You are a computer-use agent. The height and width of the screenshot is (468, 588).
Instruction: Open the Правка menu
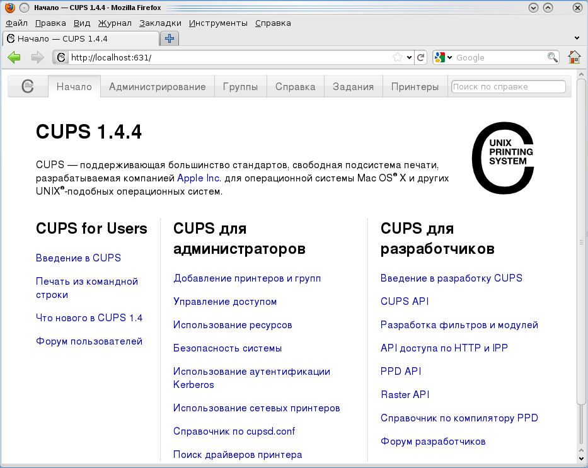pos(50,23)
